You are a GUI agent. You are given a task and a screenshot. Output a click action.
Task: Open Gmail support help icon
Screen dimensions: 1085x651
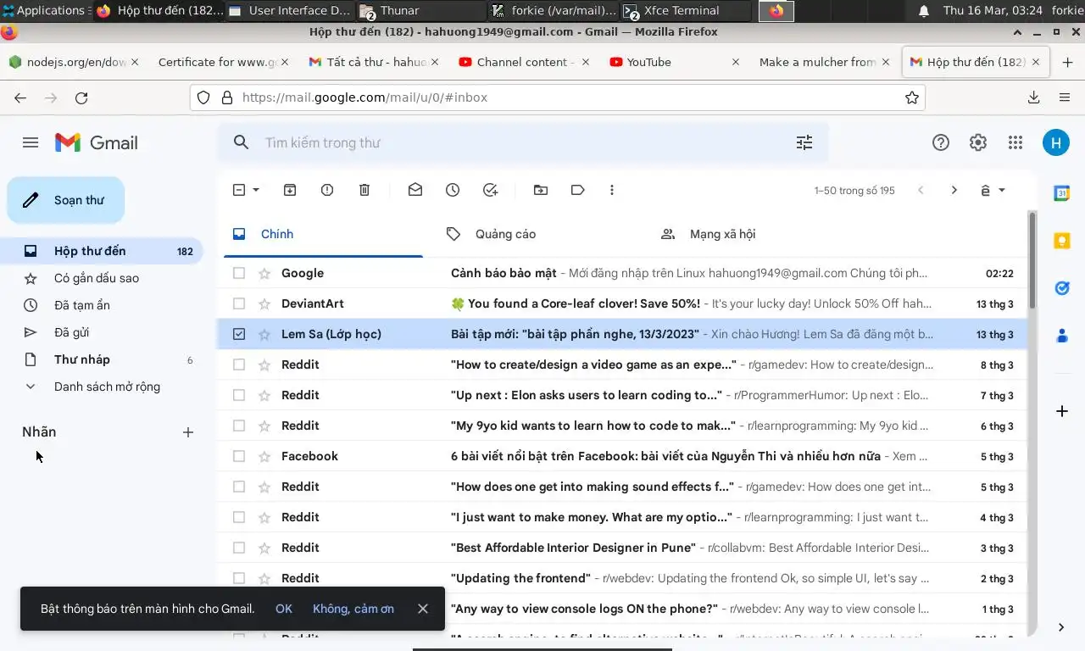pyautogui.click(x=941, y=142)
